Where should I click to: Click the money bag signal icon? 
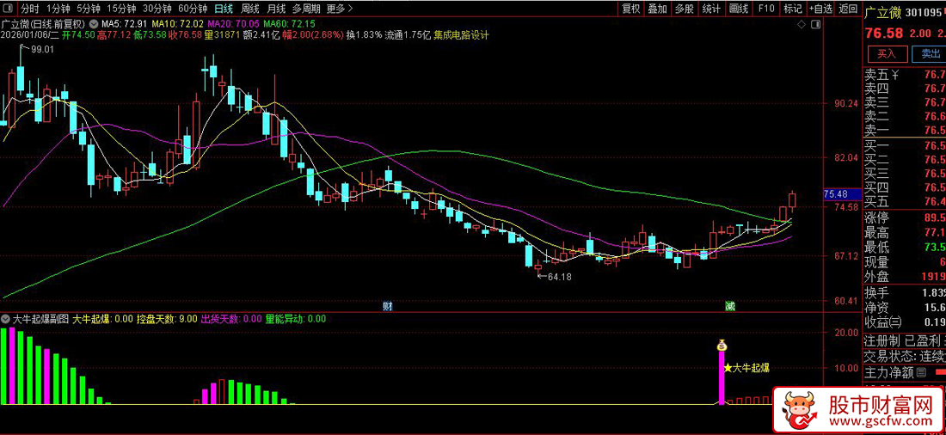point(722,346)
